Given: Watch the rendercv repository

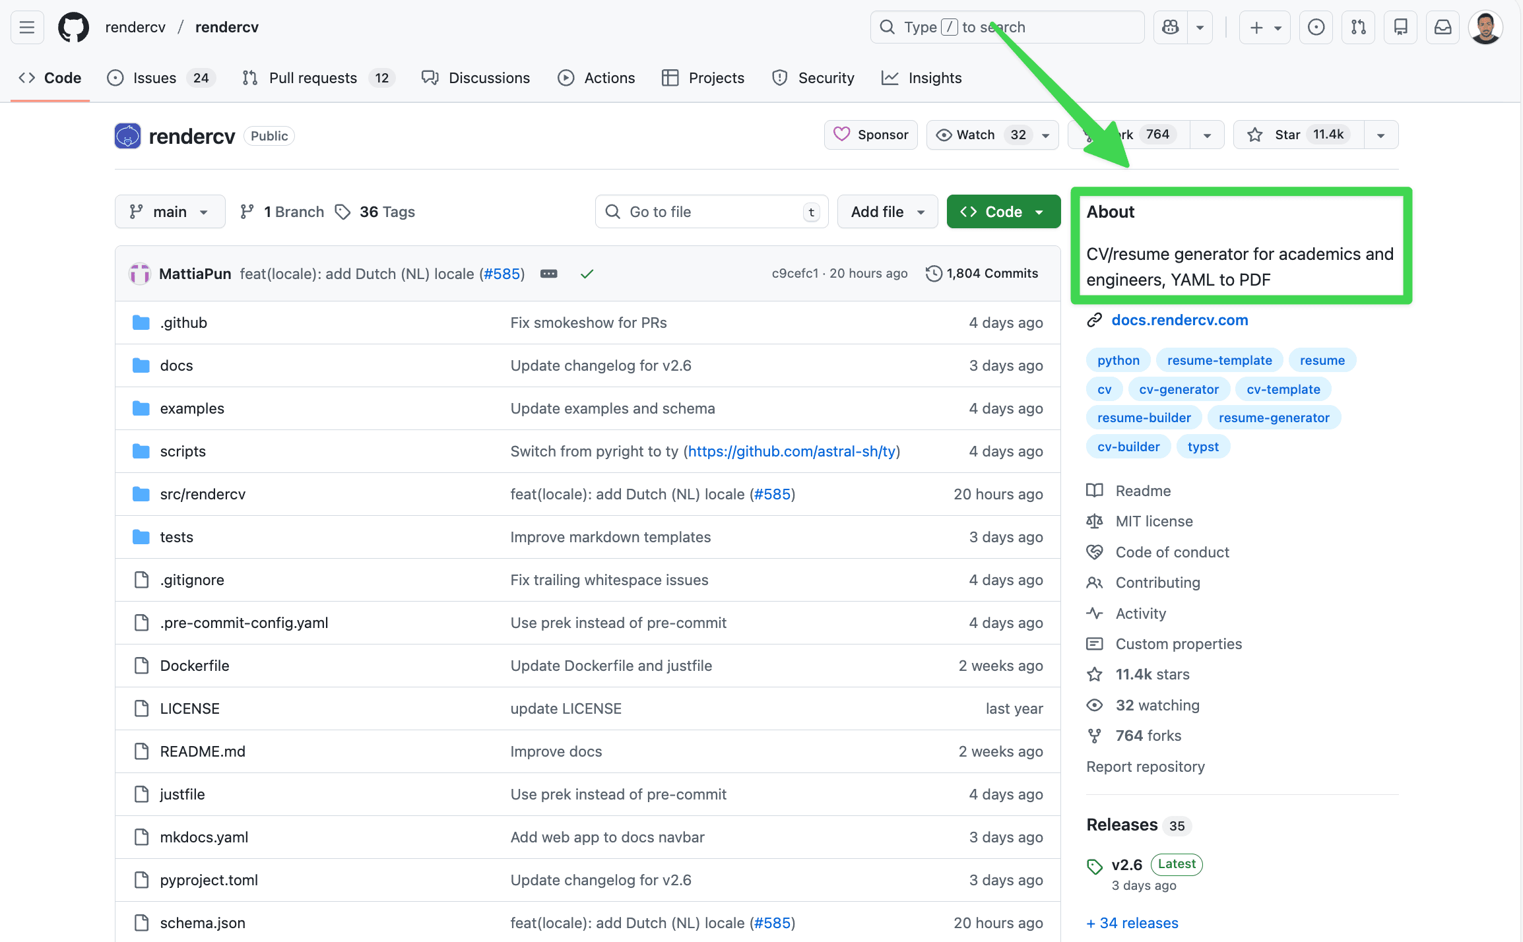Looking at the screenshot, I should coord(975,134).
